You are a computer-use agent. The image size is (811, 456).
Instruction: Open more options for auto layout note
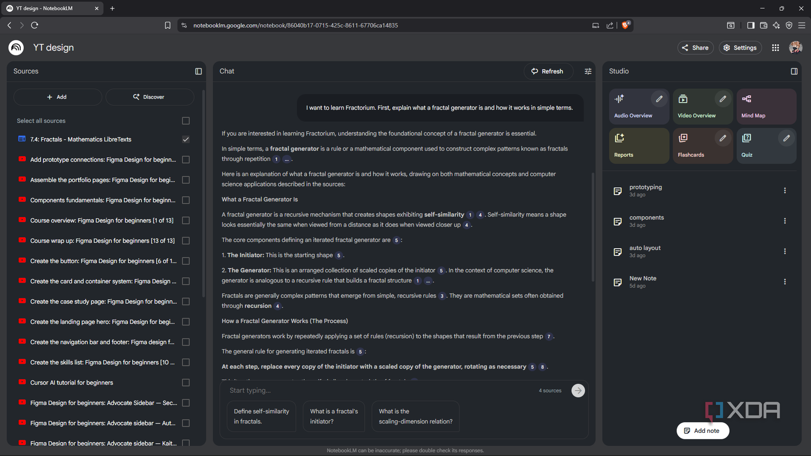click(x=784, y=252)
